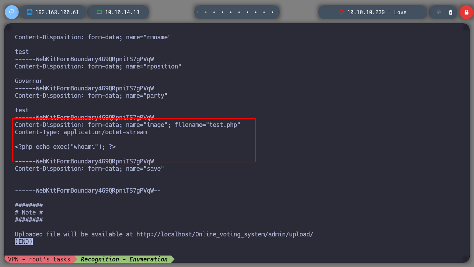Screen dimensions: 474x267
Task: Select the "VPN - root's tasks" tmux window
Action: (x=39, y=259)
